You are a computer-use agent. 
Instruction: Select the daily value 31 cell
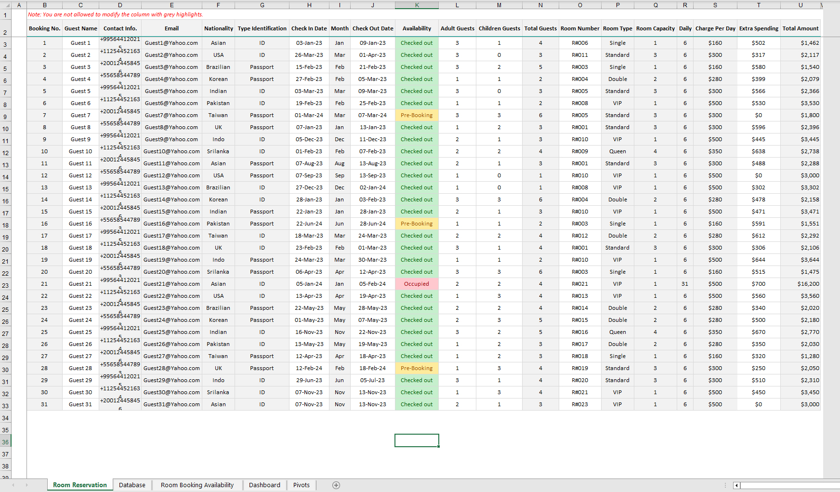click(685, 284)
